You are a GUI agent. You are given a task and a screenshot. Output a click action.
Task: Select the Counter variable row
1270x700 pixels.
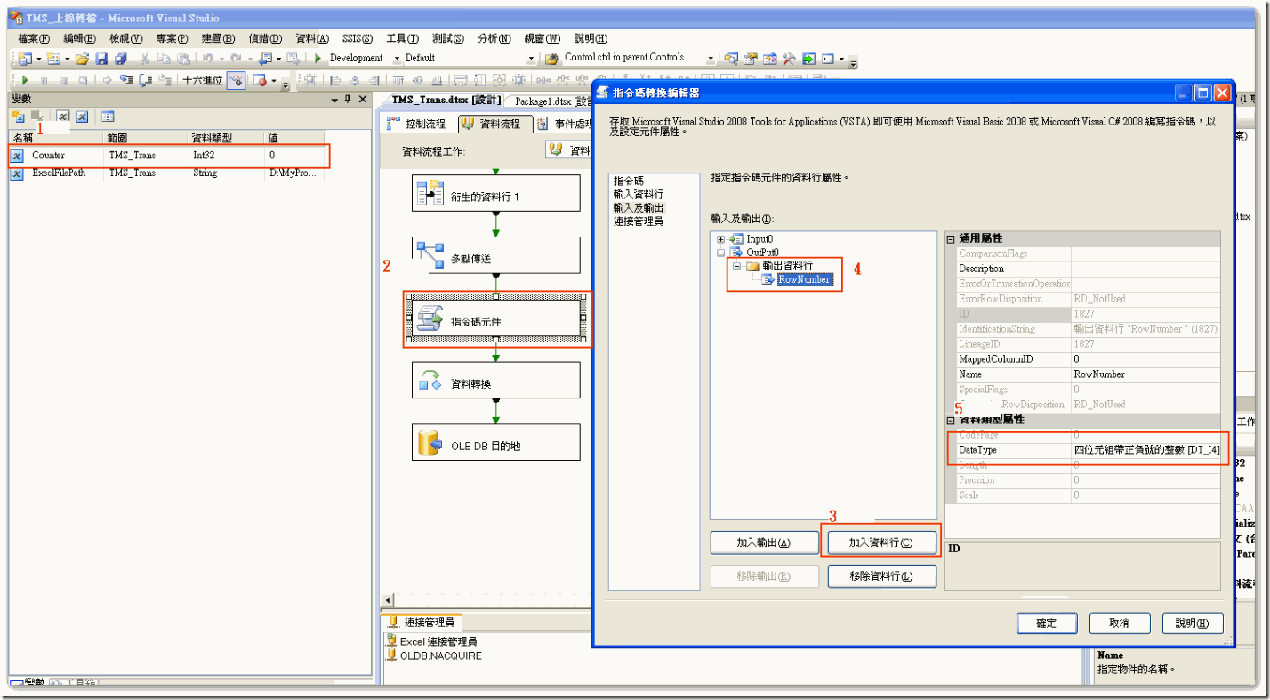click(169, 155)
